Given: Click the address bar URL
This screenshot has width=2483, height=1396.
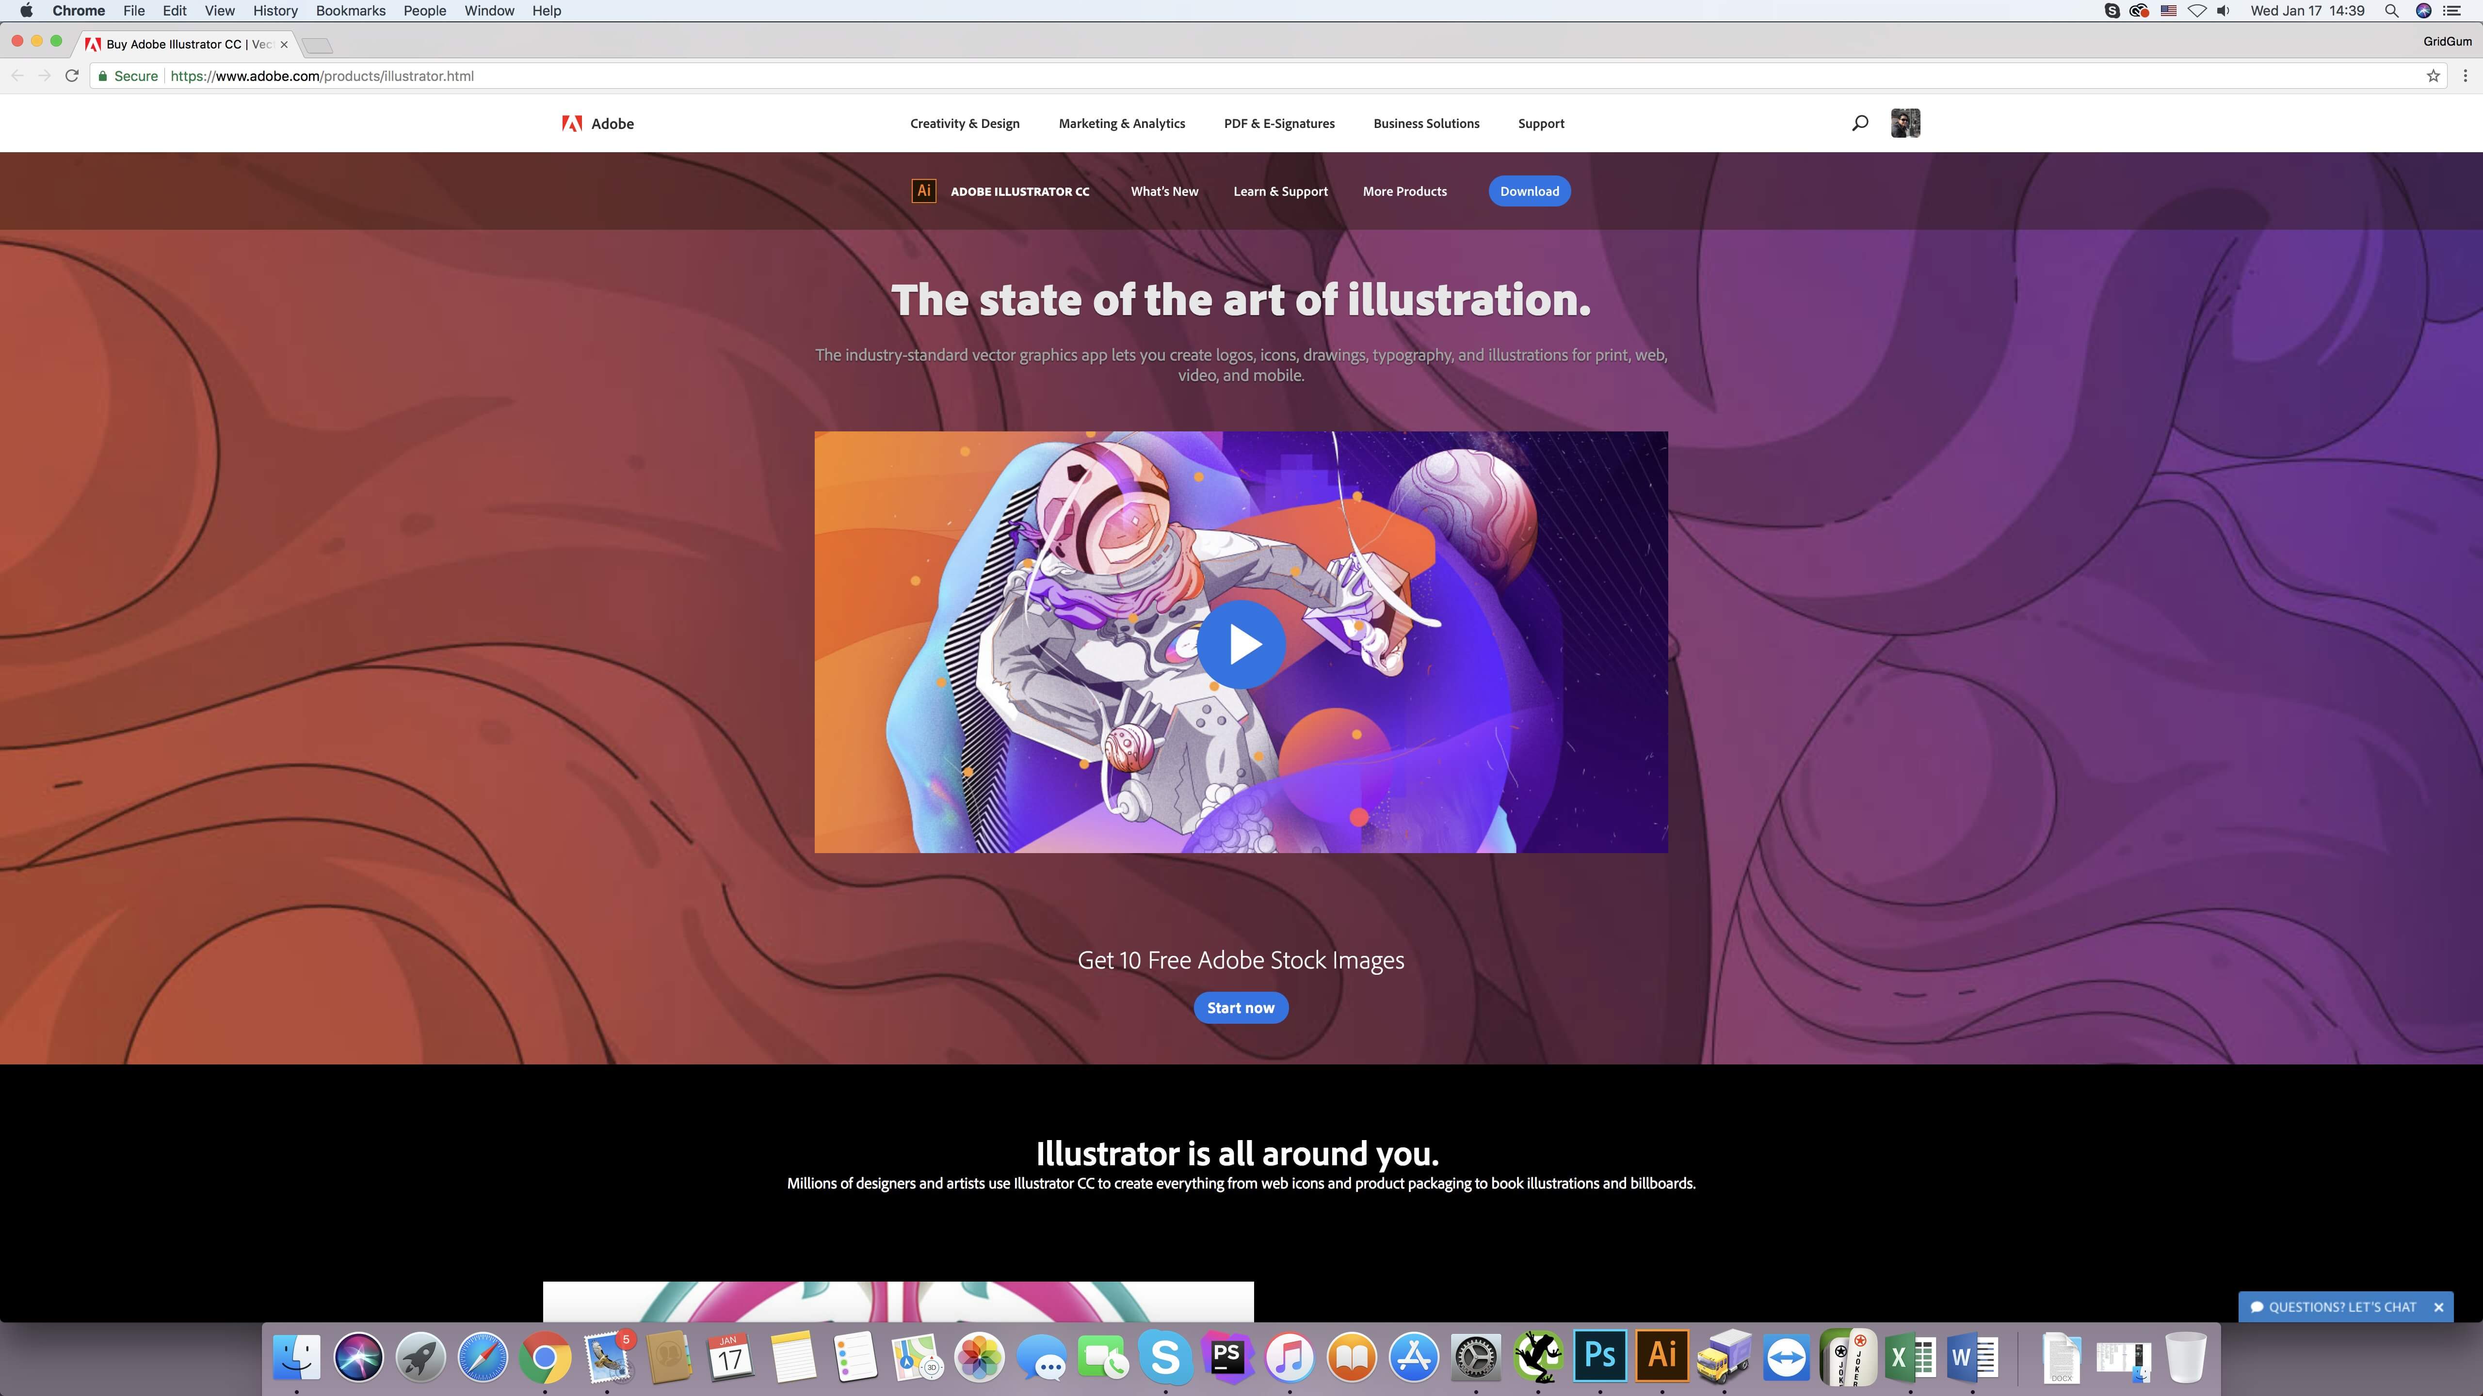Looking at the screenshot, I should point(322,76).
